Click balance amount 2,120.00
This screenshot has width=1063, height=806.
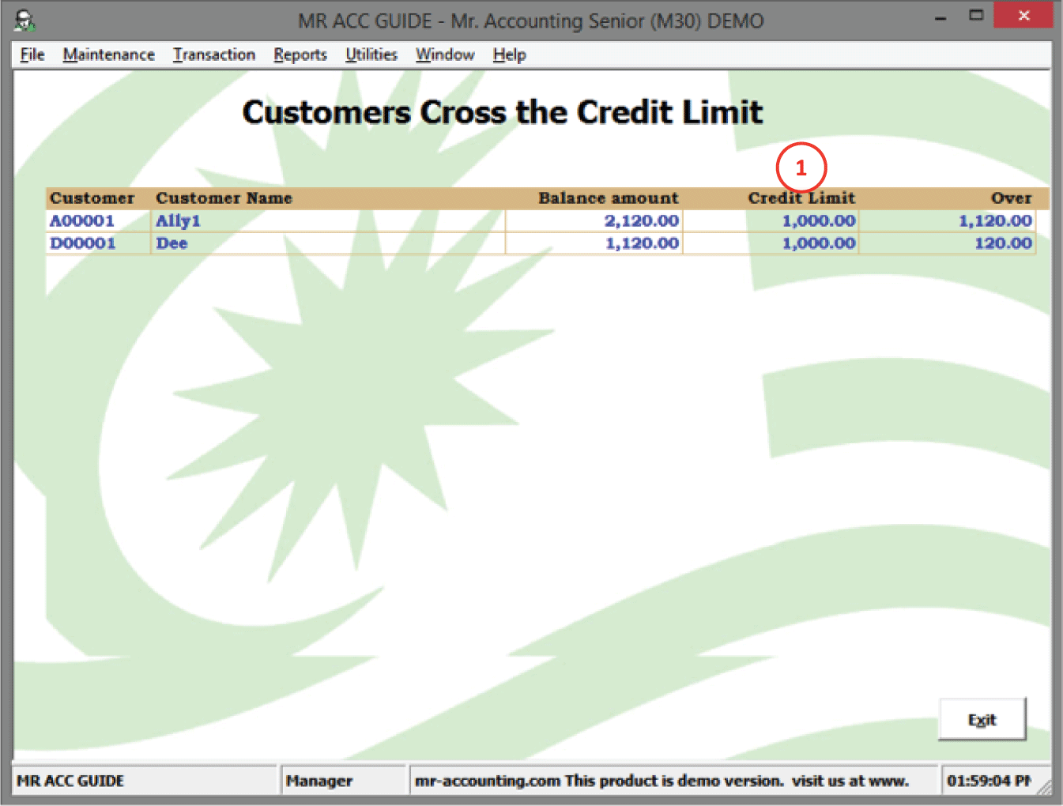click(x=642, y=221)
